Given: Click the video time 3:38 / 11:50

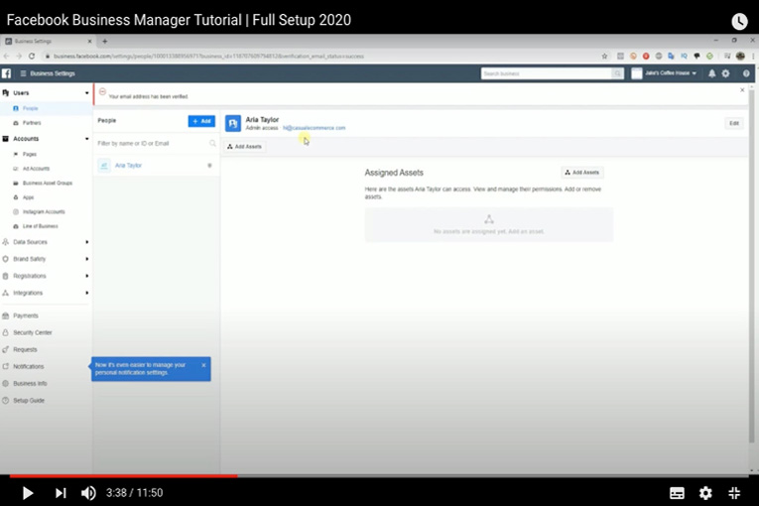Looking at the screenshot, I should tap(135, 493).
